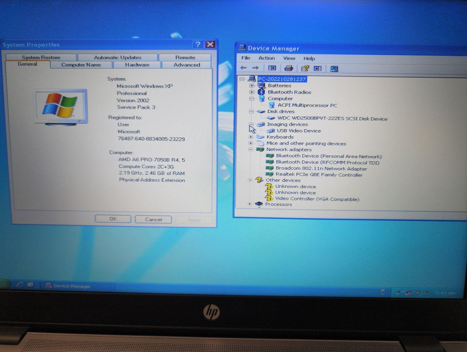The width and height of the screenshot is (467, 352).
Task: Select Bluetooth Device (RFCOMM Protocol TDI)
Action: coord(327,162)
